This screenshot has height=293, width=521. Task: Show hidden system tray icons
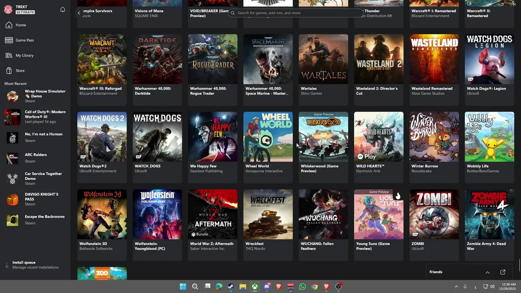pyautogui.click(x=456, y=287)
